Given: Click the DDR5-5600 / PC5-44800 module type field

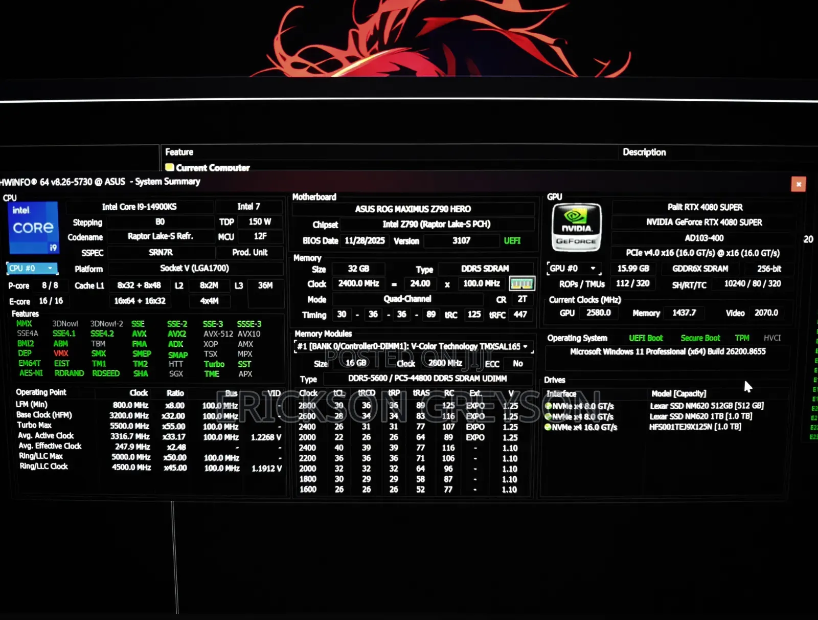Looking at the screenshot, I should click(x=428, y=379).
